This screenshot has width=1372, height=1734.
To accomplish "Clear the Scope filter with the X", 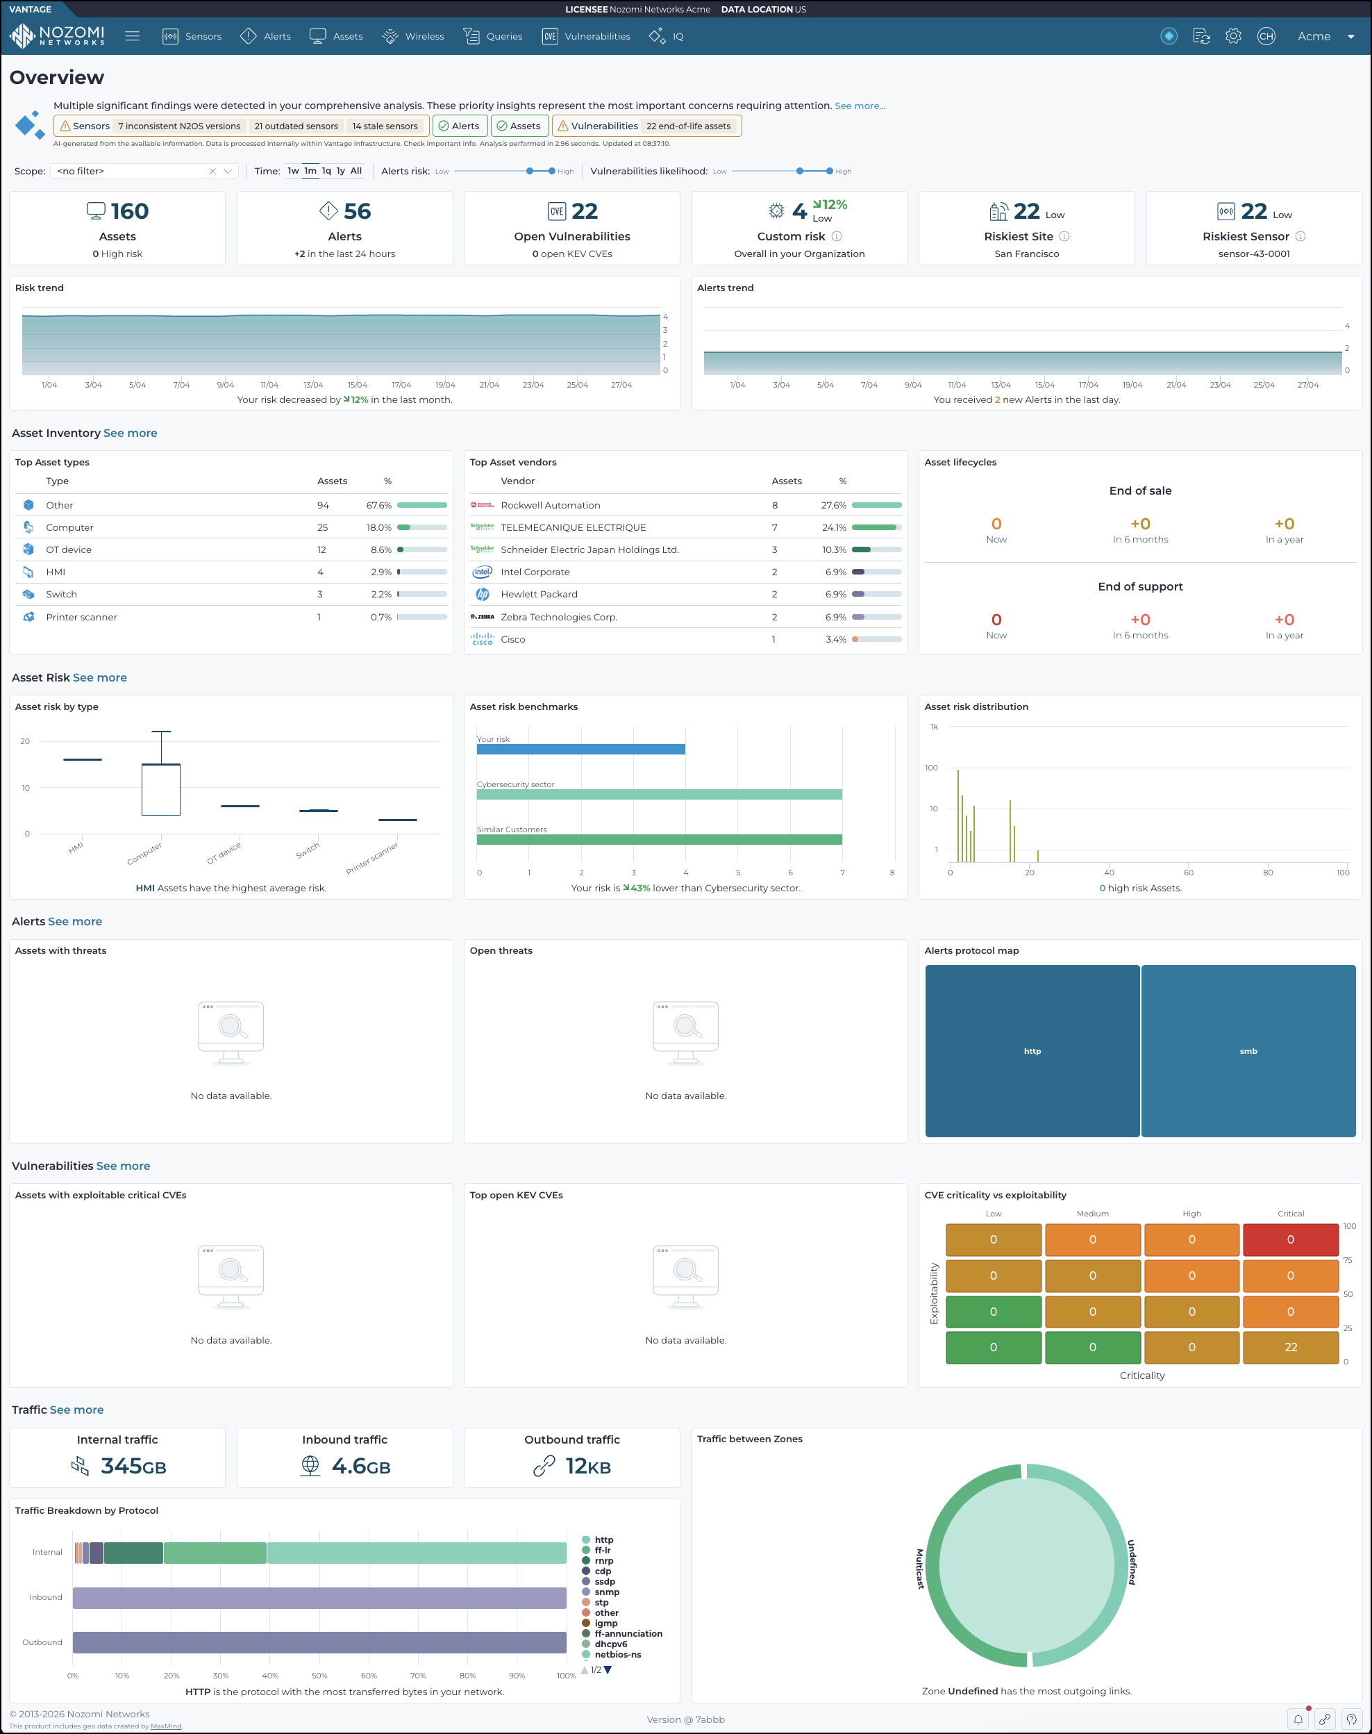I will point(213,171).
